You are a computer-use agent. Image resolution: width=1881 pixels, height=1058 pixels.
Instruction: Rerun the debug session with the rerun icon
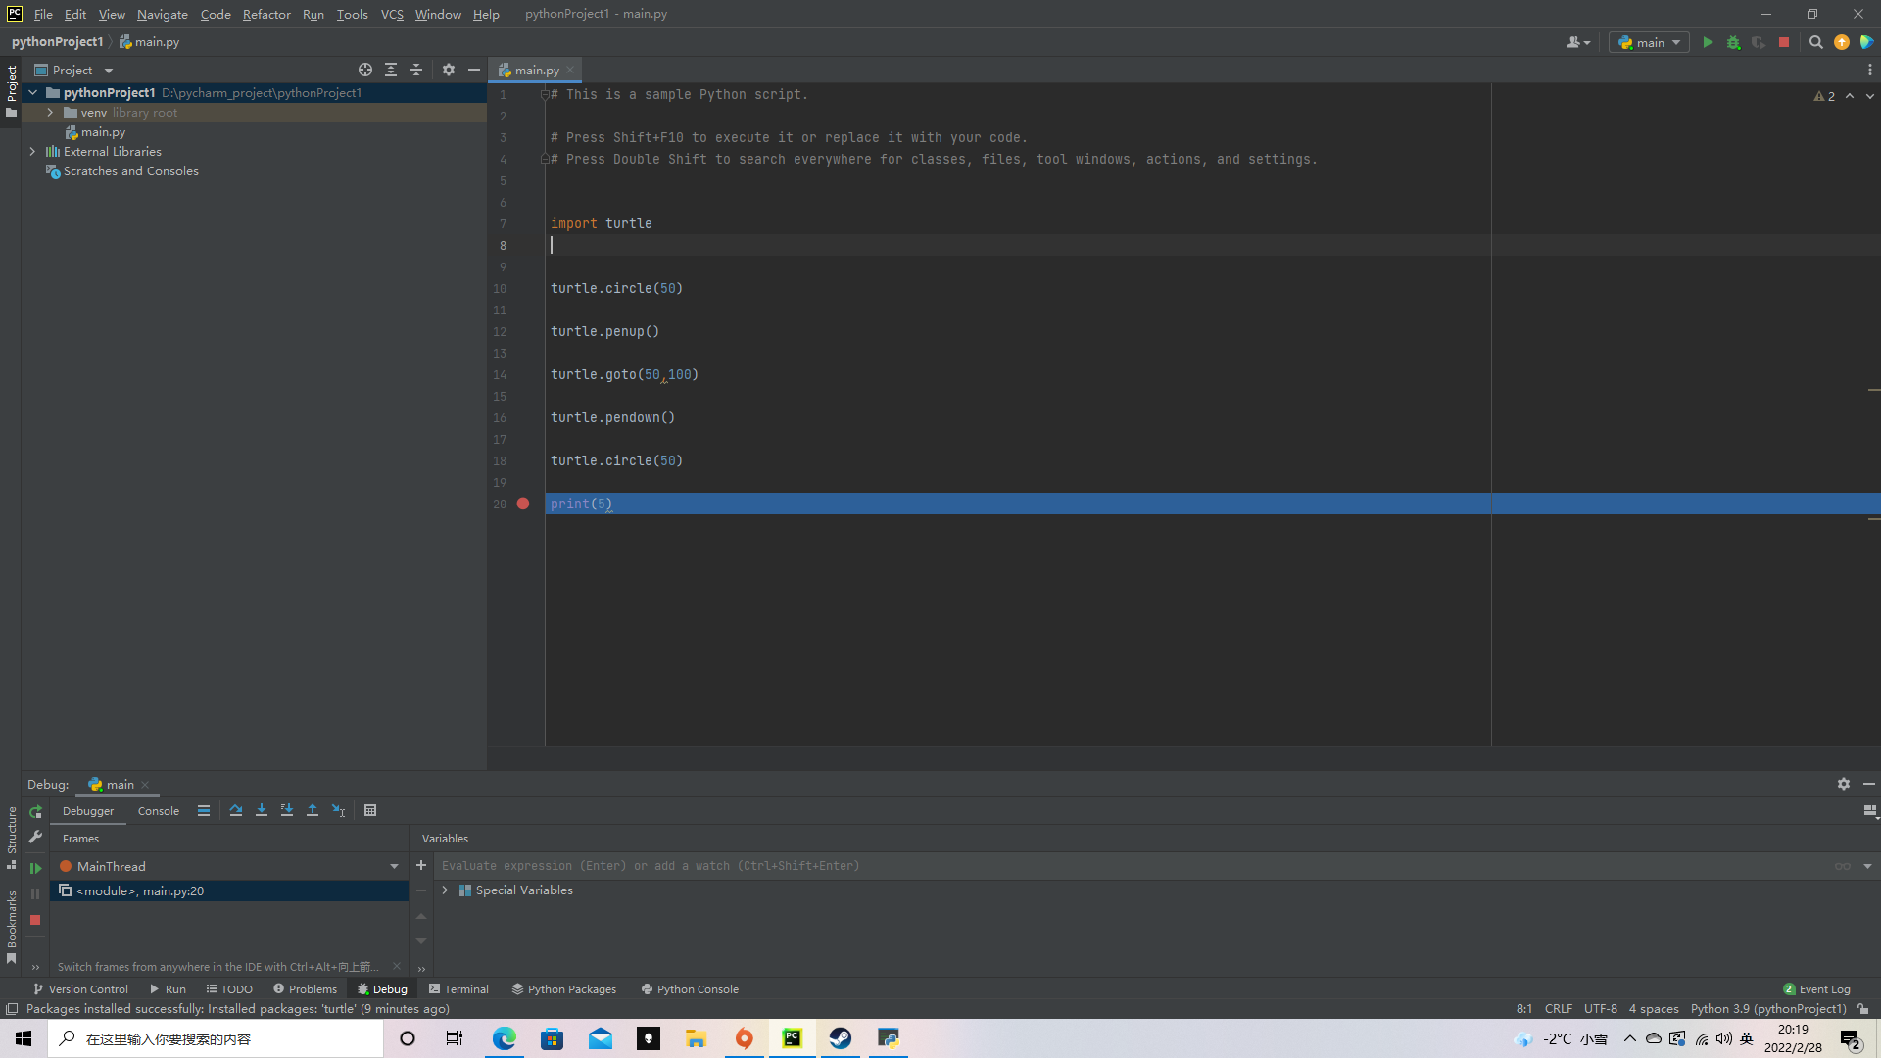pyautogui.click(x=35, y=812)
